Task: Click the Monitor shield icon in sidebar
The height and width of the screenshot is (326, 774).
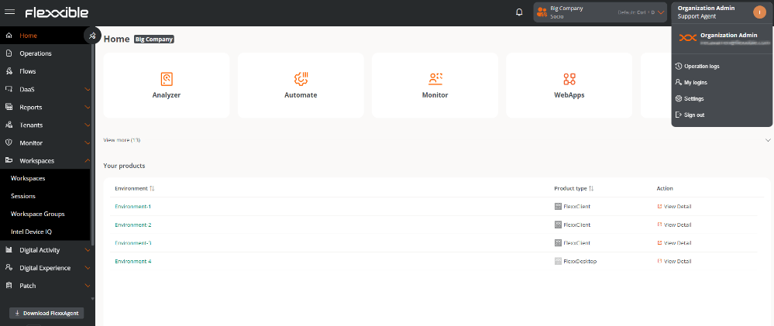Action: pyautogui.click(x=9, y=143)
